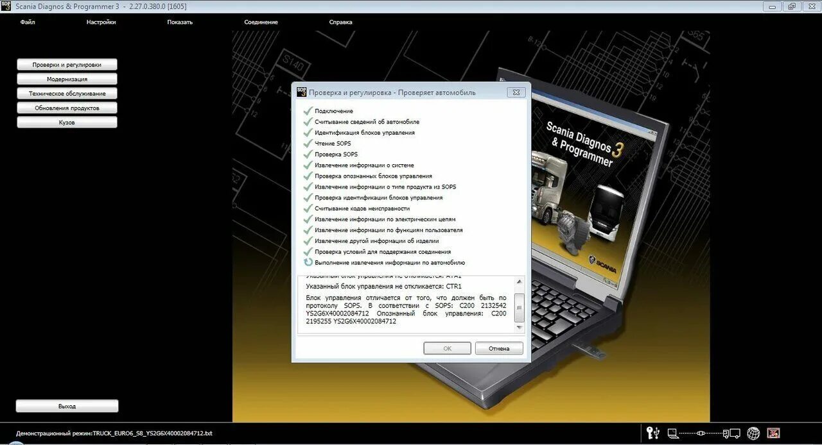The width and height of the screenshot is (822, 445).
Task: Click the Проверки и регулировки button
Action: point(67,65)
